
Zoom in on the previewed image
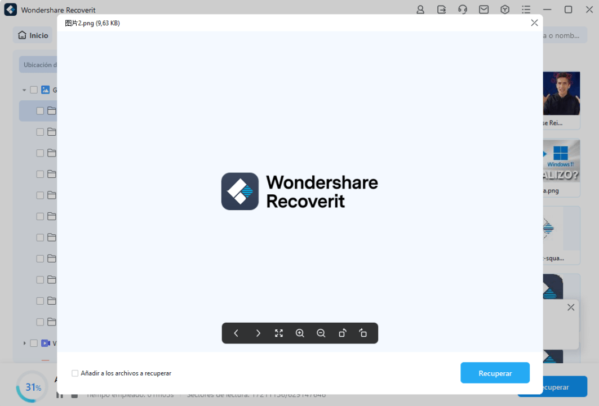point(300,333)
